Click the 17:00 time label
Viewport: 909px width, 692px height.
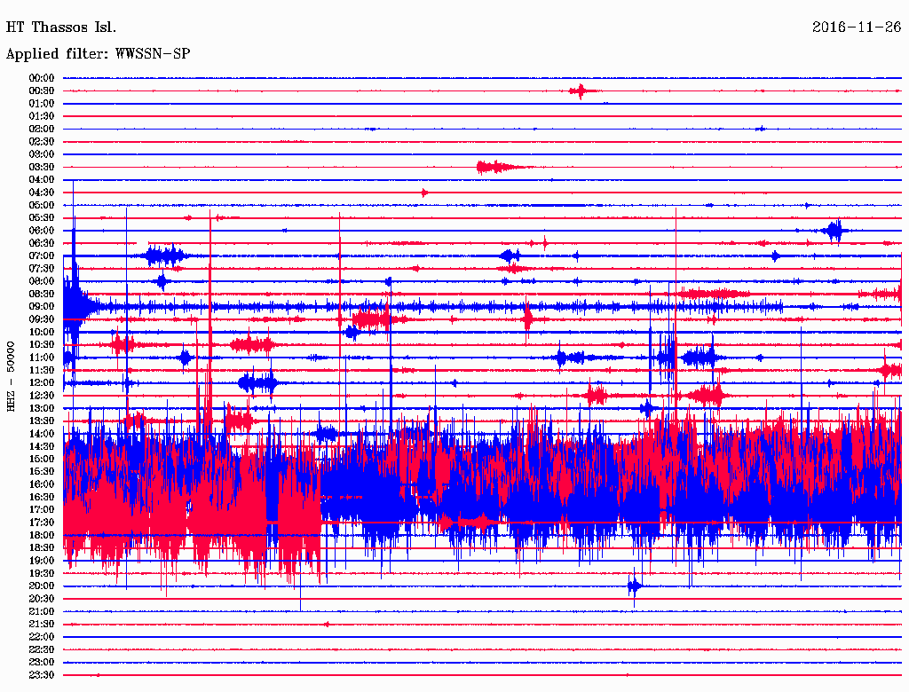42,510
